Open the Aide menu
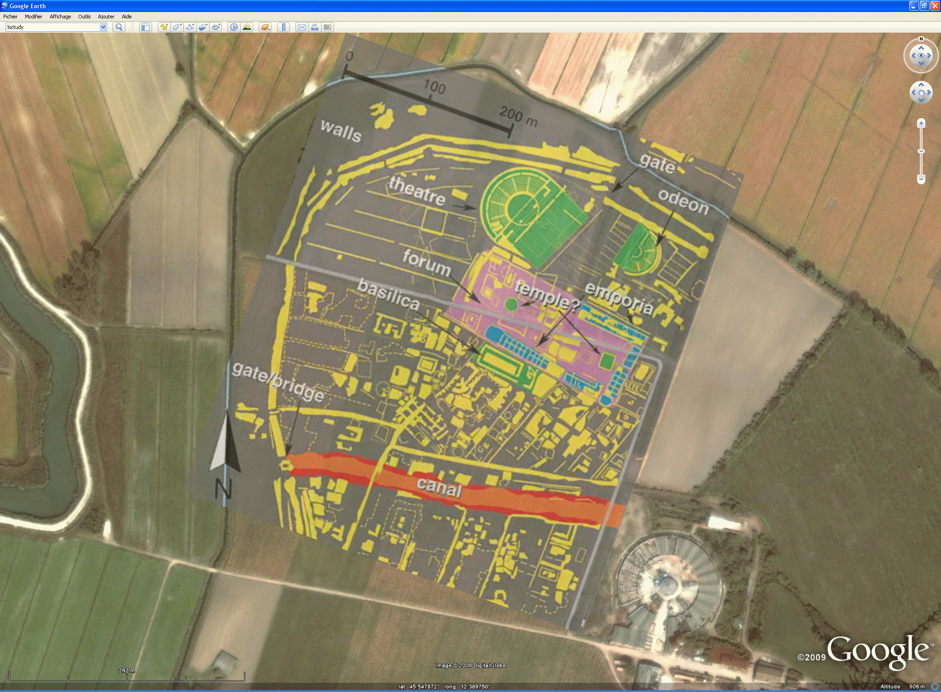Image resolution: width=941 pixels, height=692 pixels. tap(127, 17)
